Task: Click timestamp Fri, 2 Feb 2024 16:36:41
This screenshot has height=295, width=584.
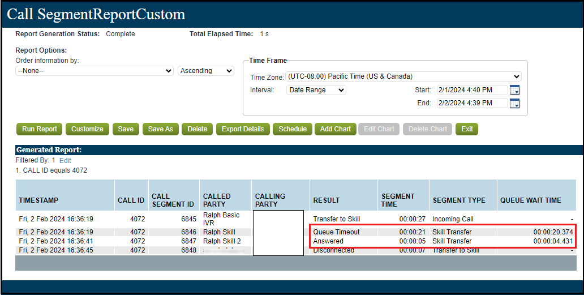Action: [56, 241]
